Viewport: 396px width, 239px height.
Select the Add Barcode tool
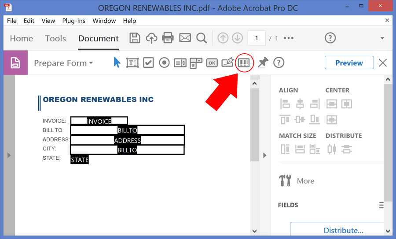click(x=244, y=63)
